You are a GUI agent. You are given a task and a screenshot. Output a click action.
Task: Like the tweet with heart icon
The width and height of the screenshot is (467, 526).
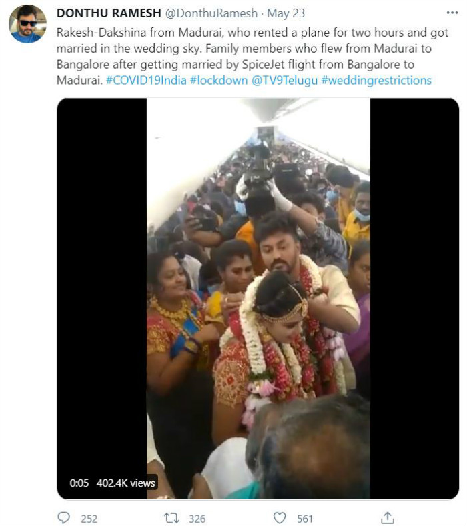coord(280,518)
